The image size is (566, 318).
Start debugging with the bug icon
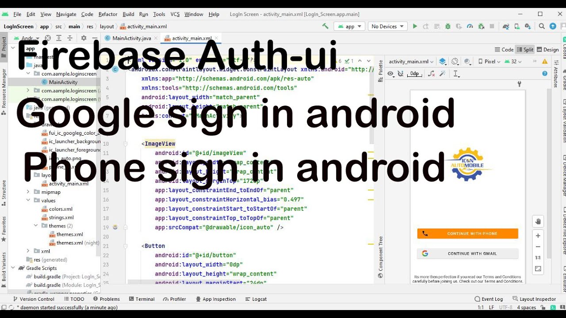coord(447,26)
